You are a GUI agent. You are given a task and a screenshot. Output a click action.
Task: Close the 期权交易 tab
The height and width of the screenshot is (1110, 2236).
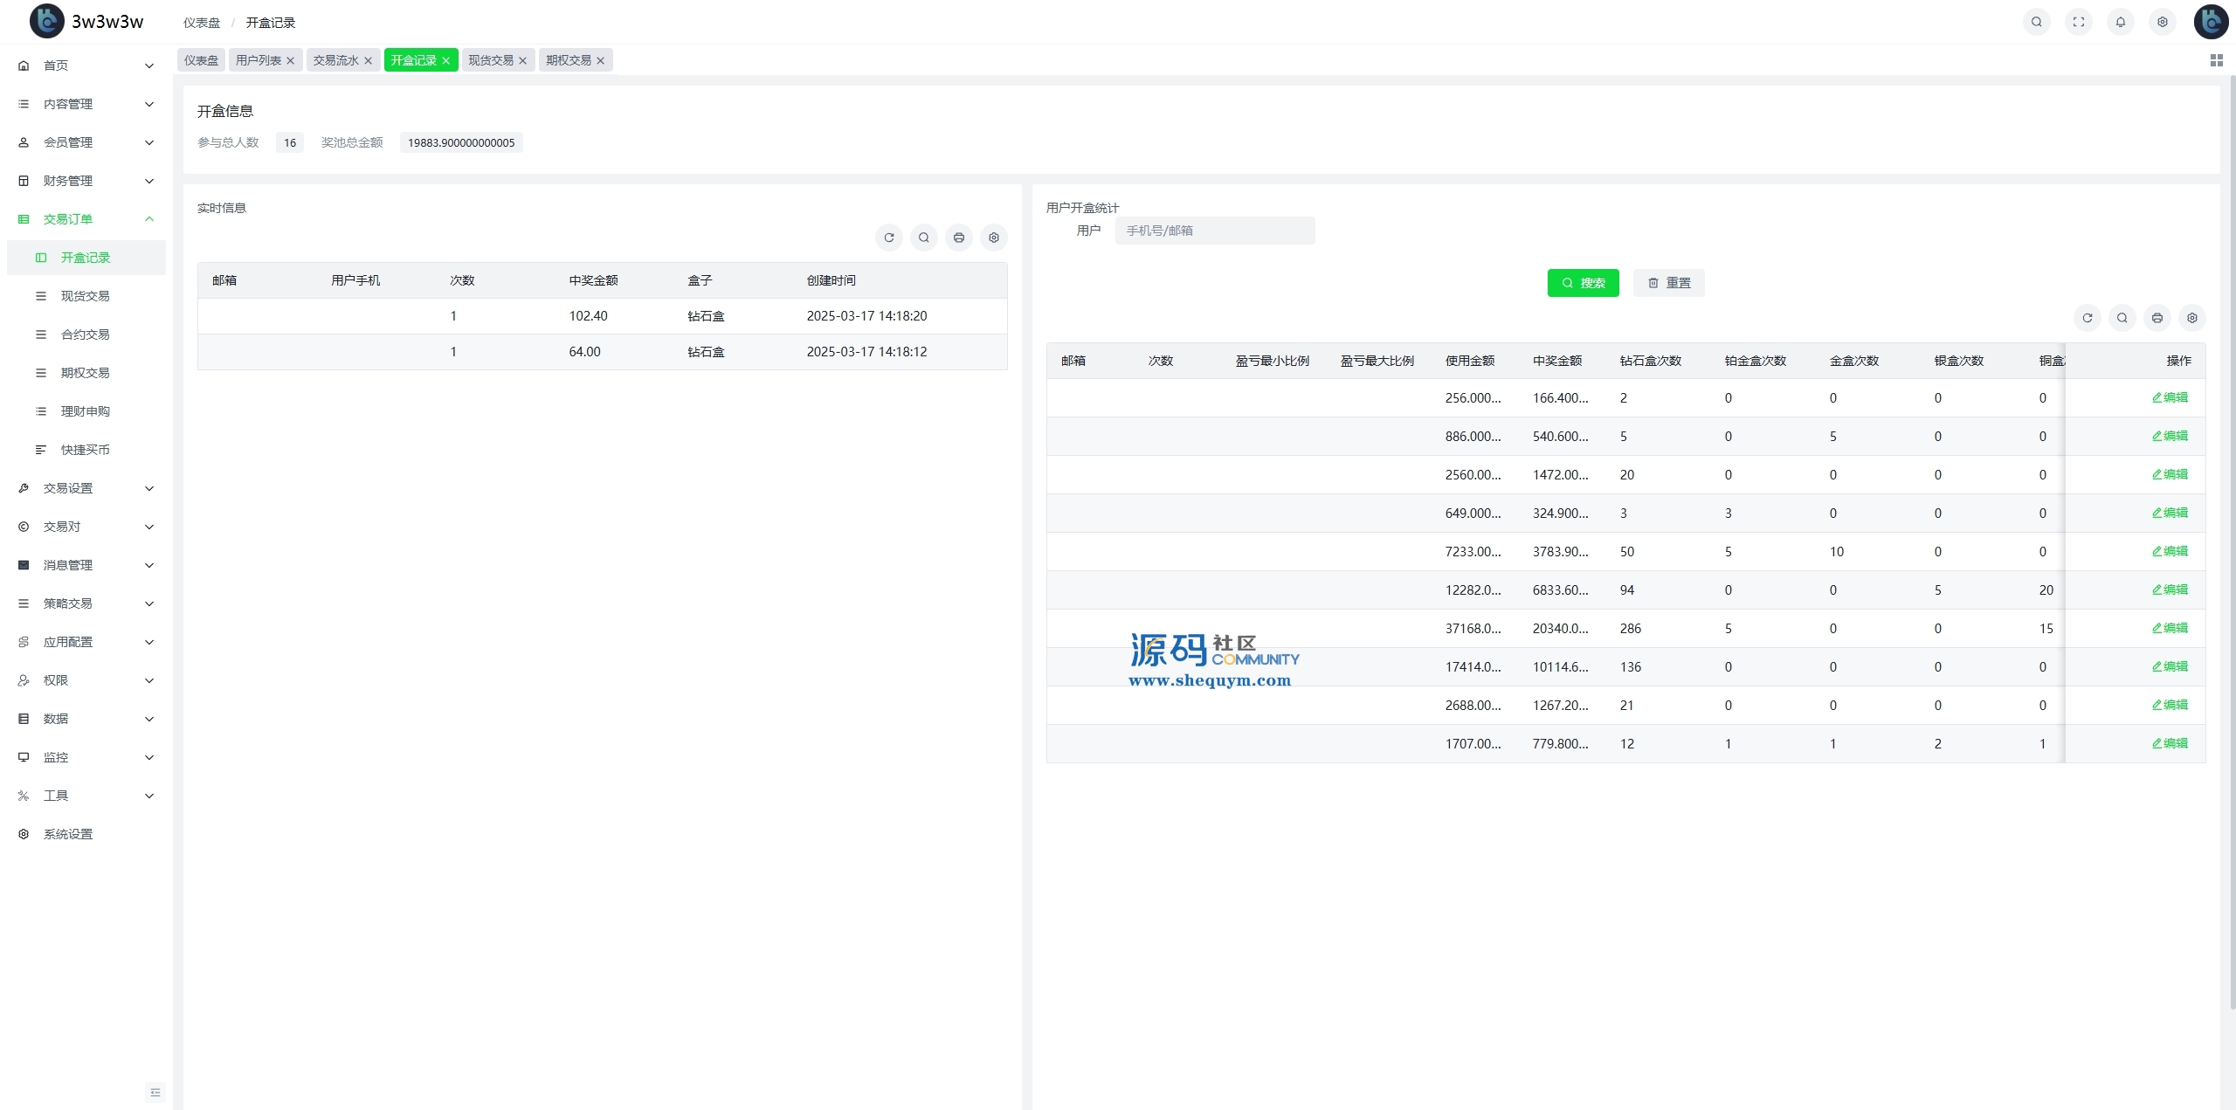tap(600, 61)
